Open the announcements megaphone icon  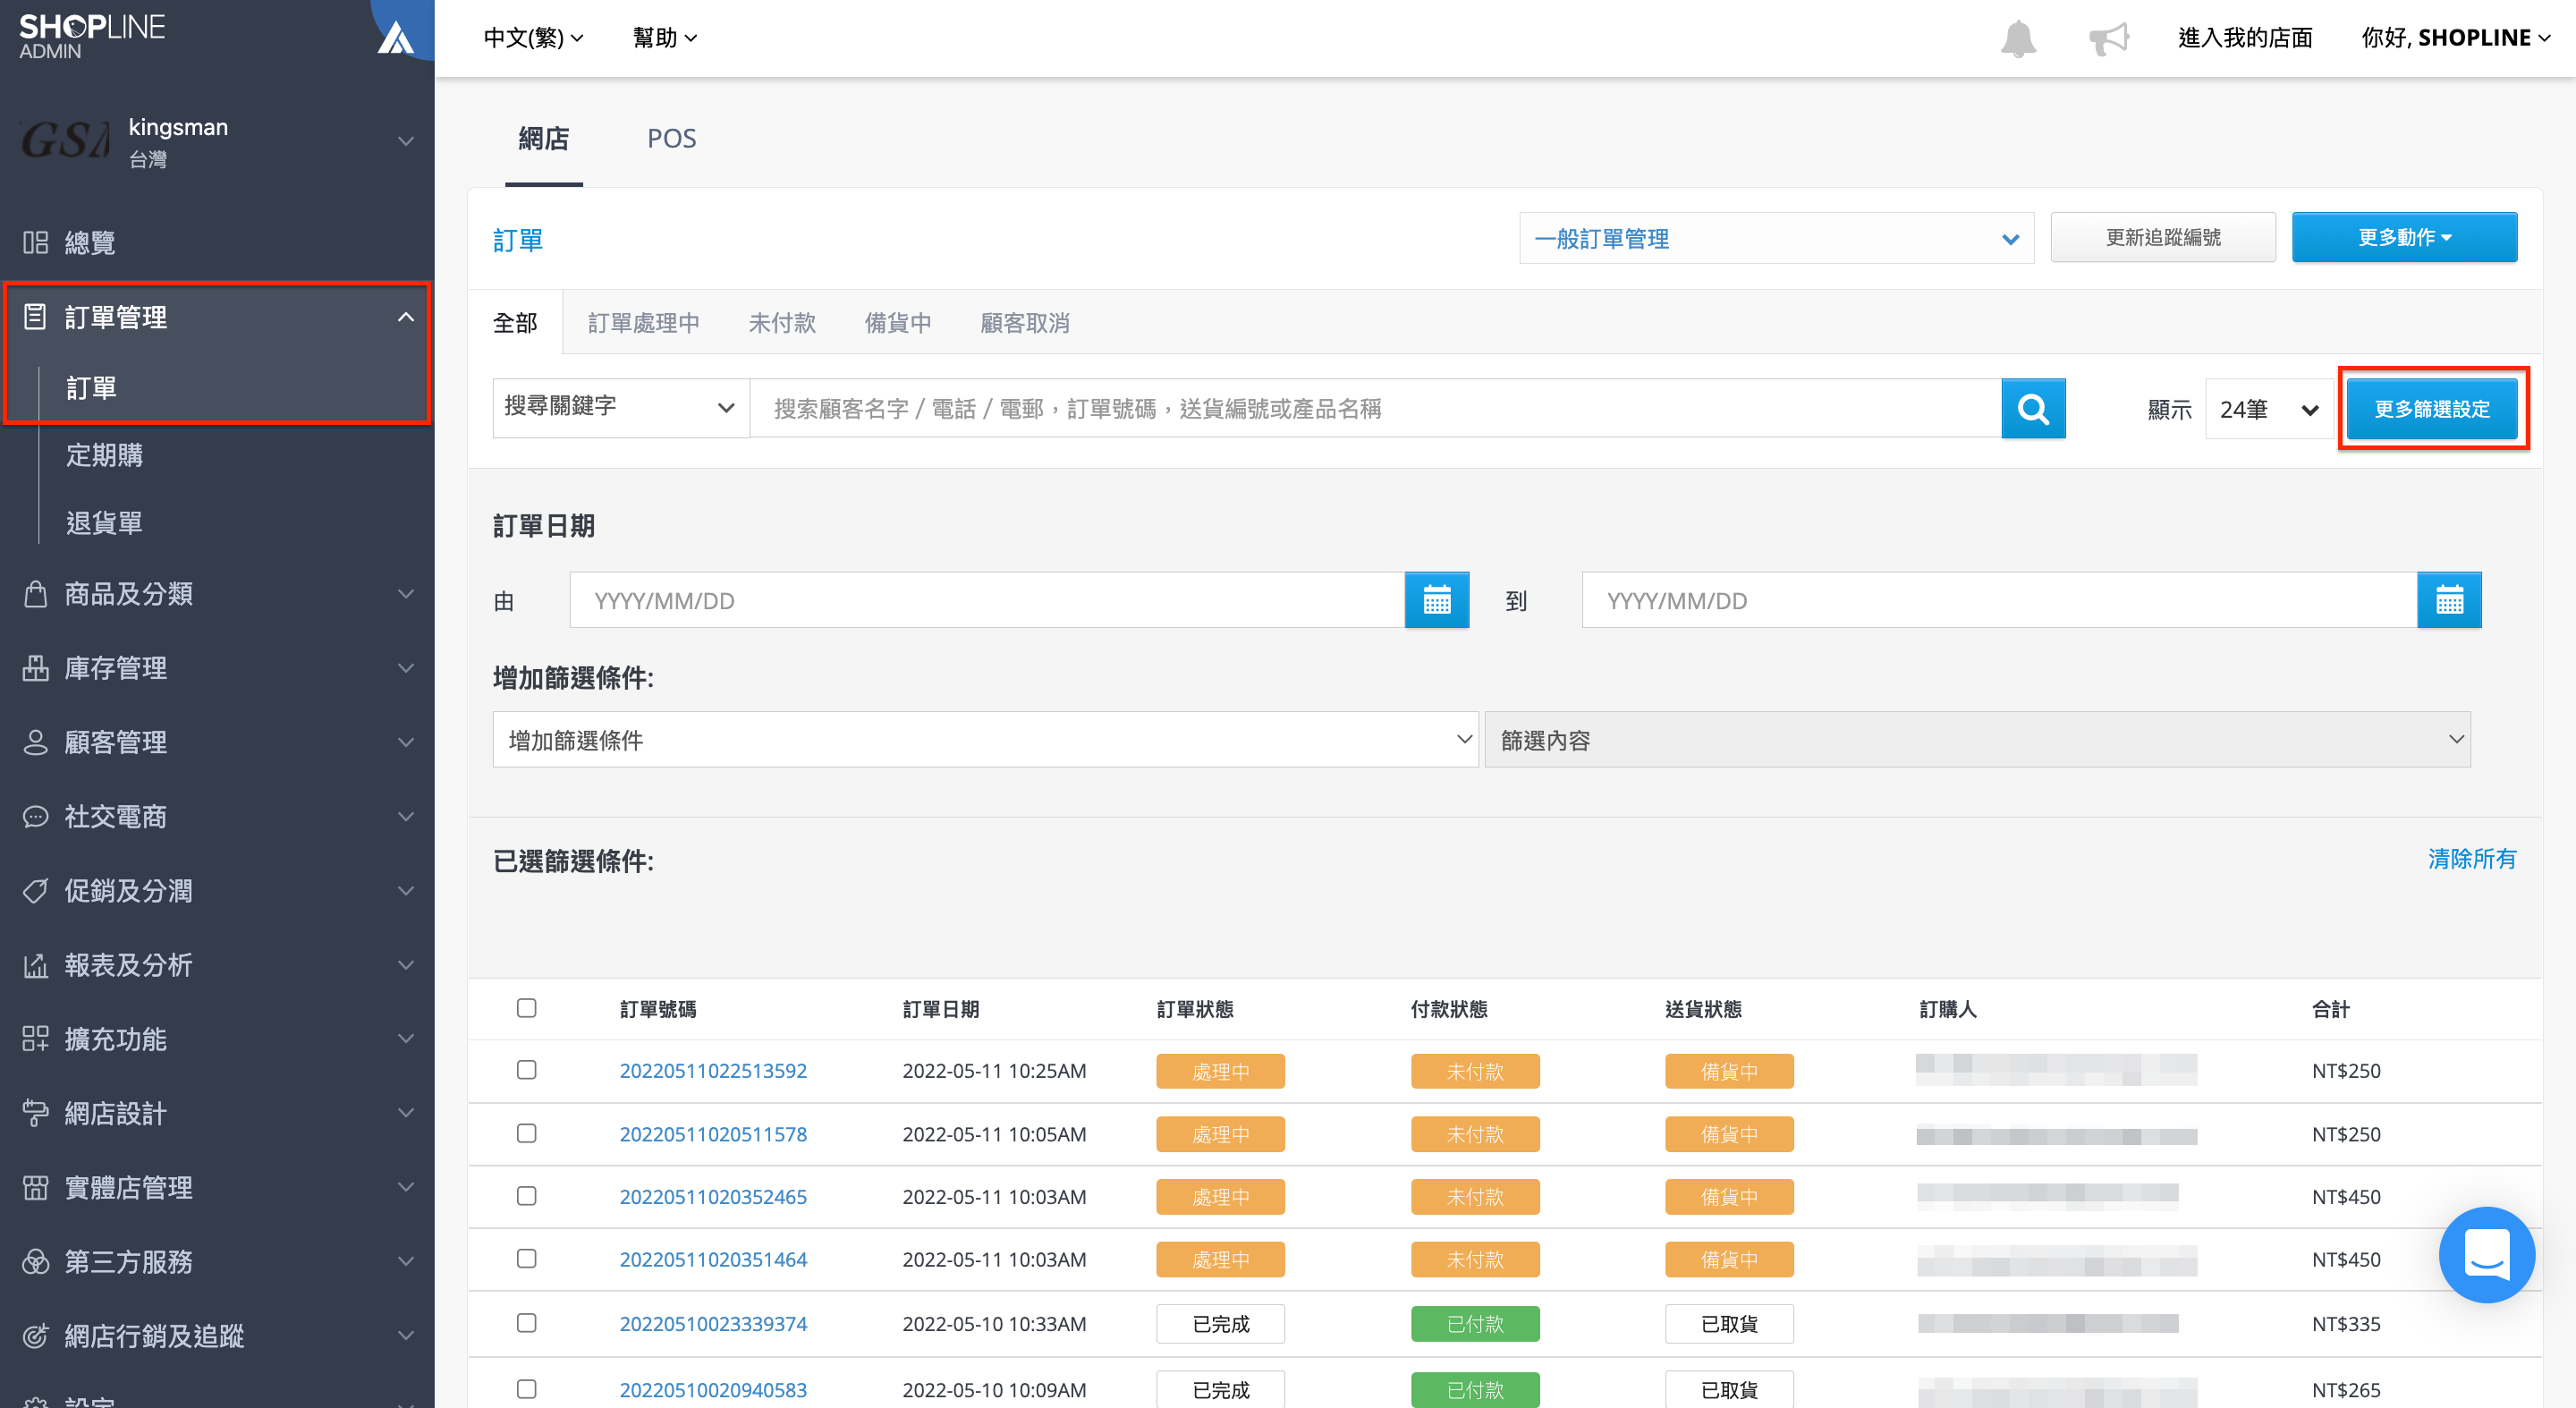pyautogui.click(x=2109, y=38)
